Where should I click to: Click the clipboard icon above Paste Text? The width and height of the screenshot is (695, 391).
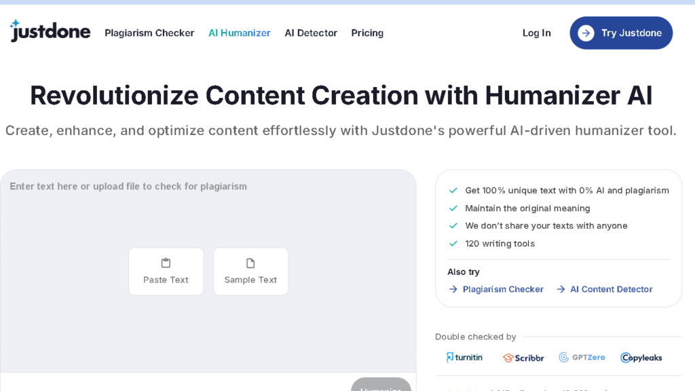pos(166,263)
